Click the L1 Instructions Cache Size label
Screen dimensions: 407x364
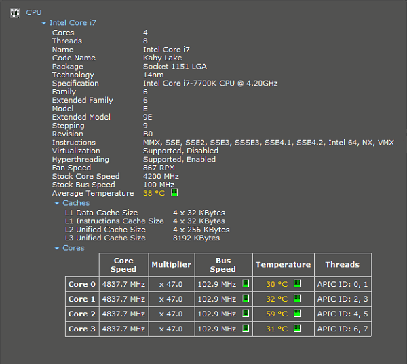point(115,221)
